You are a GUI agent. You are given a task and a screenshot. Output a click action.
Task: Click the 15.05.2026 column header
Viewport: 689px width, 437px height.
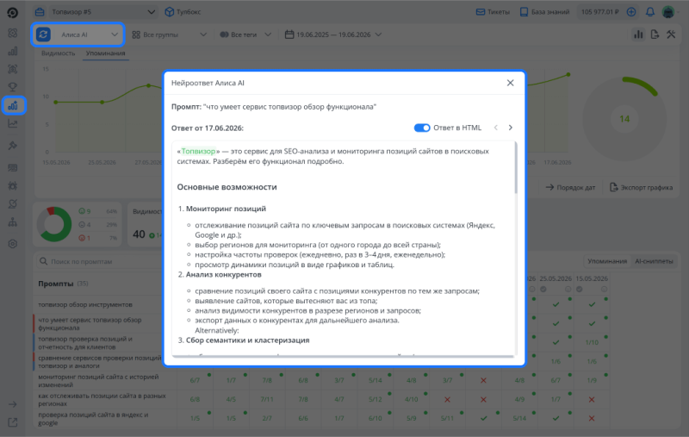tap(592, 278)
